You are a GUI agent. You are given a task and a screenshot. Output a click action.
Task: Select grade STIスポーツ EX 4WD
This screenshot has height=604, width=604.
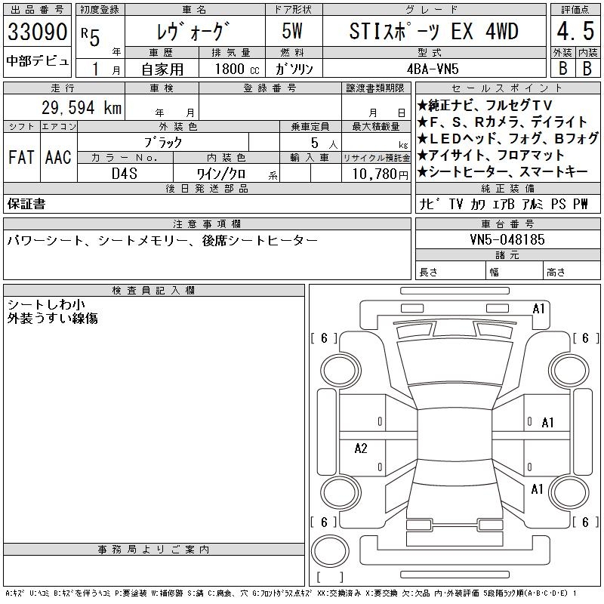[x=433, y=32]
